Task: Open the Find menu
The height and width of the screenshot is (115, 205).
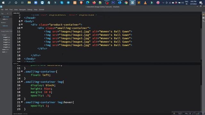Action: point(11,10)
